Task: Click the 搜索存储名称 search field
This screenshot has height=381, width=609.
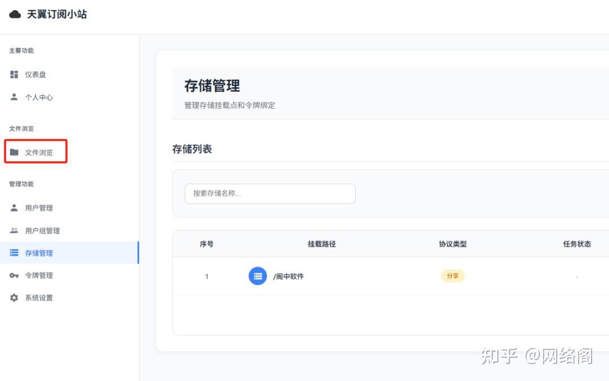Action: pyautogui.click(x=270, y=193)
